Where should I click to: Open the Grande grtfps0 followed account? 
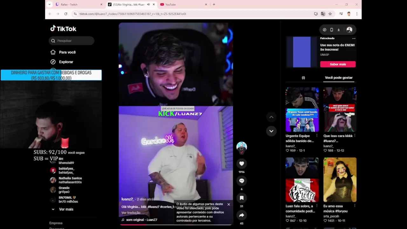[x=60, y=190]
